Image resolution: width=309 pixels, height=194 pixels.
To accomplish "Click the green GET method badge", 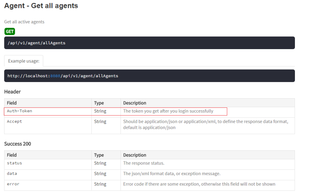I will (x=10, y=32).
